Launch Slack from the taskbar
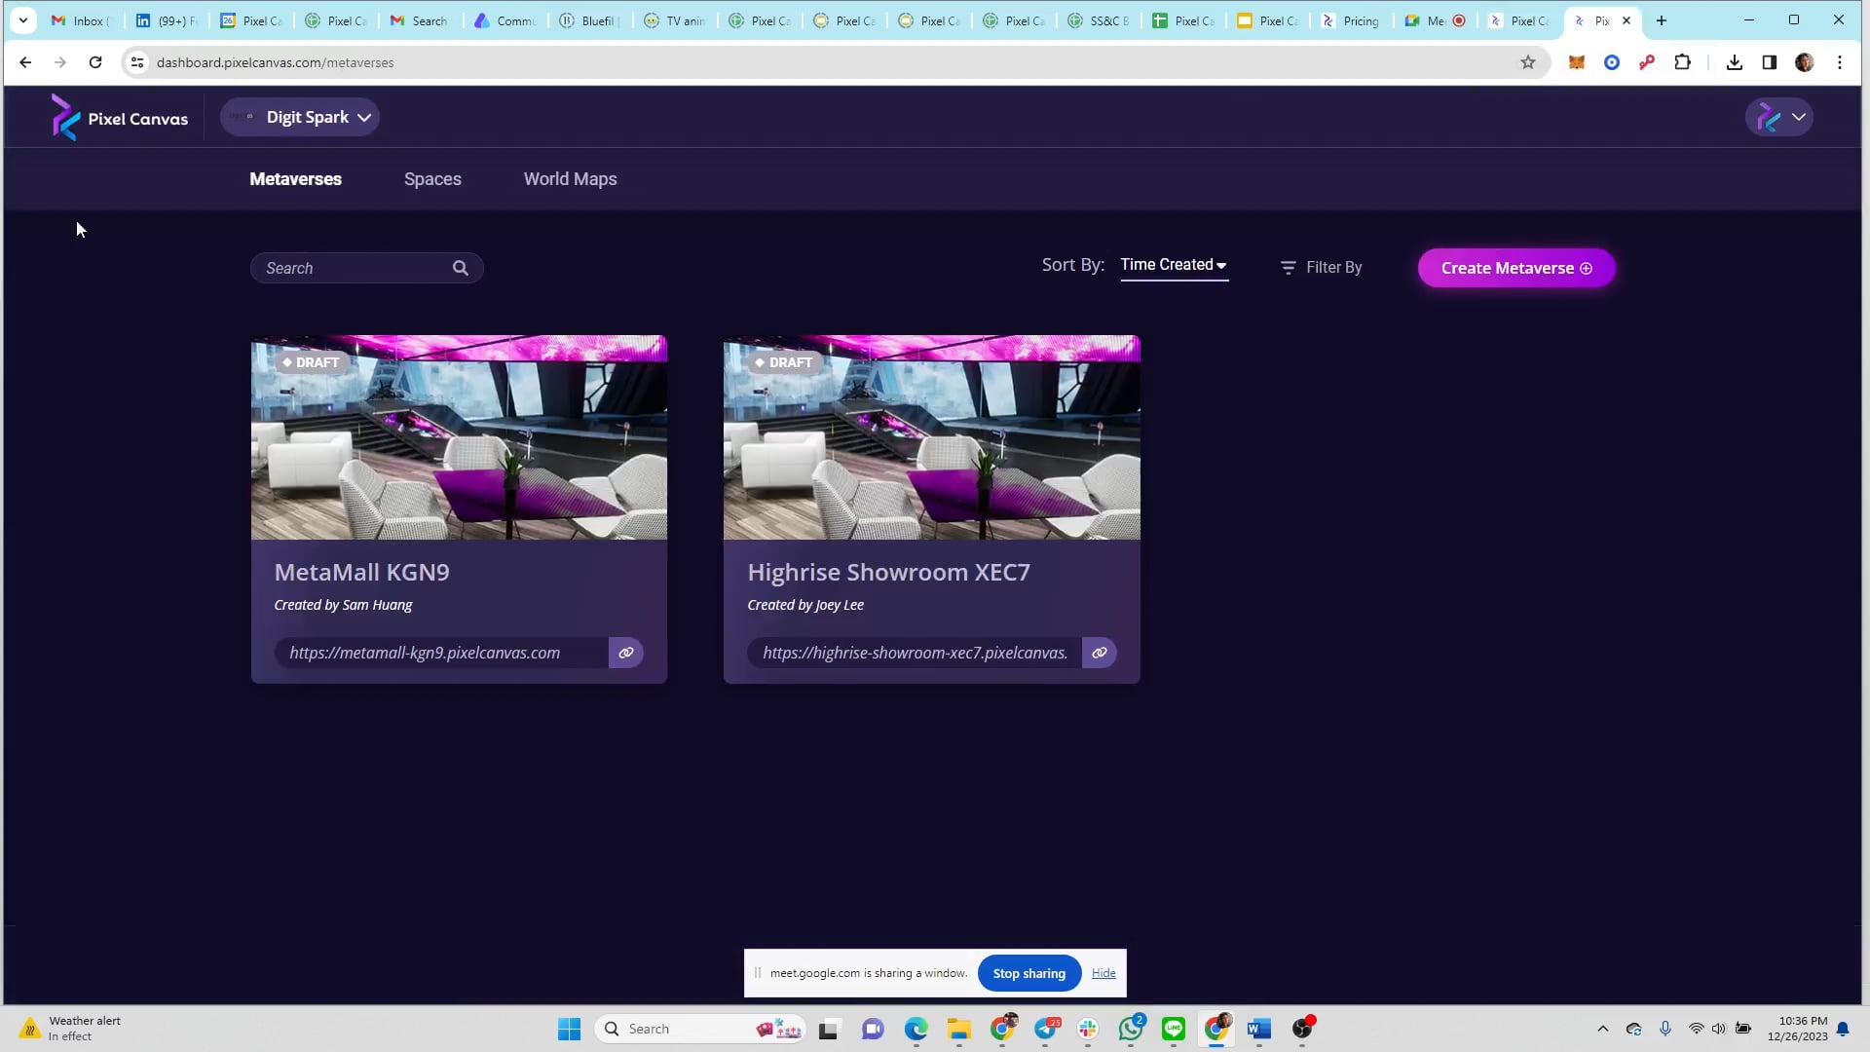 [1087, 1029]
